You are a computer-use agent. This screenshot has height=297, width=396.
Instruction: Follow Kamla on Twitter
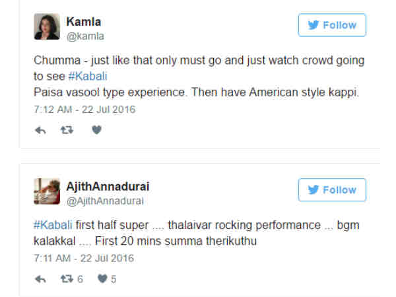tap(332, 25)
